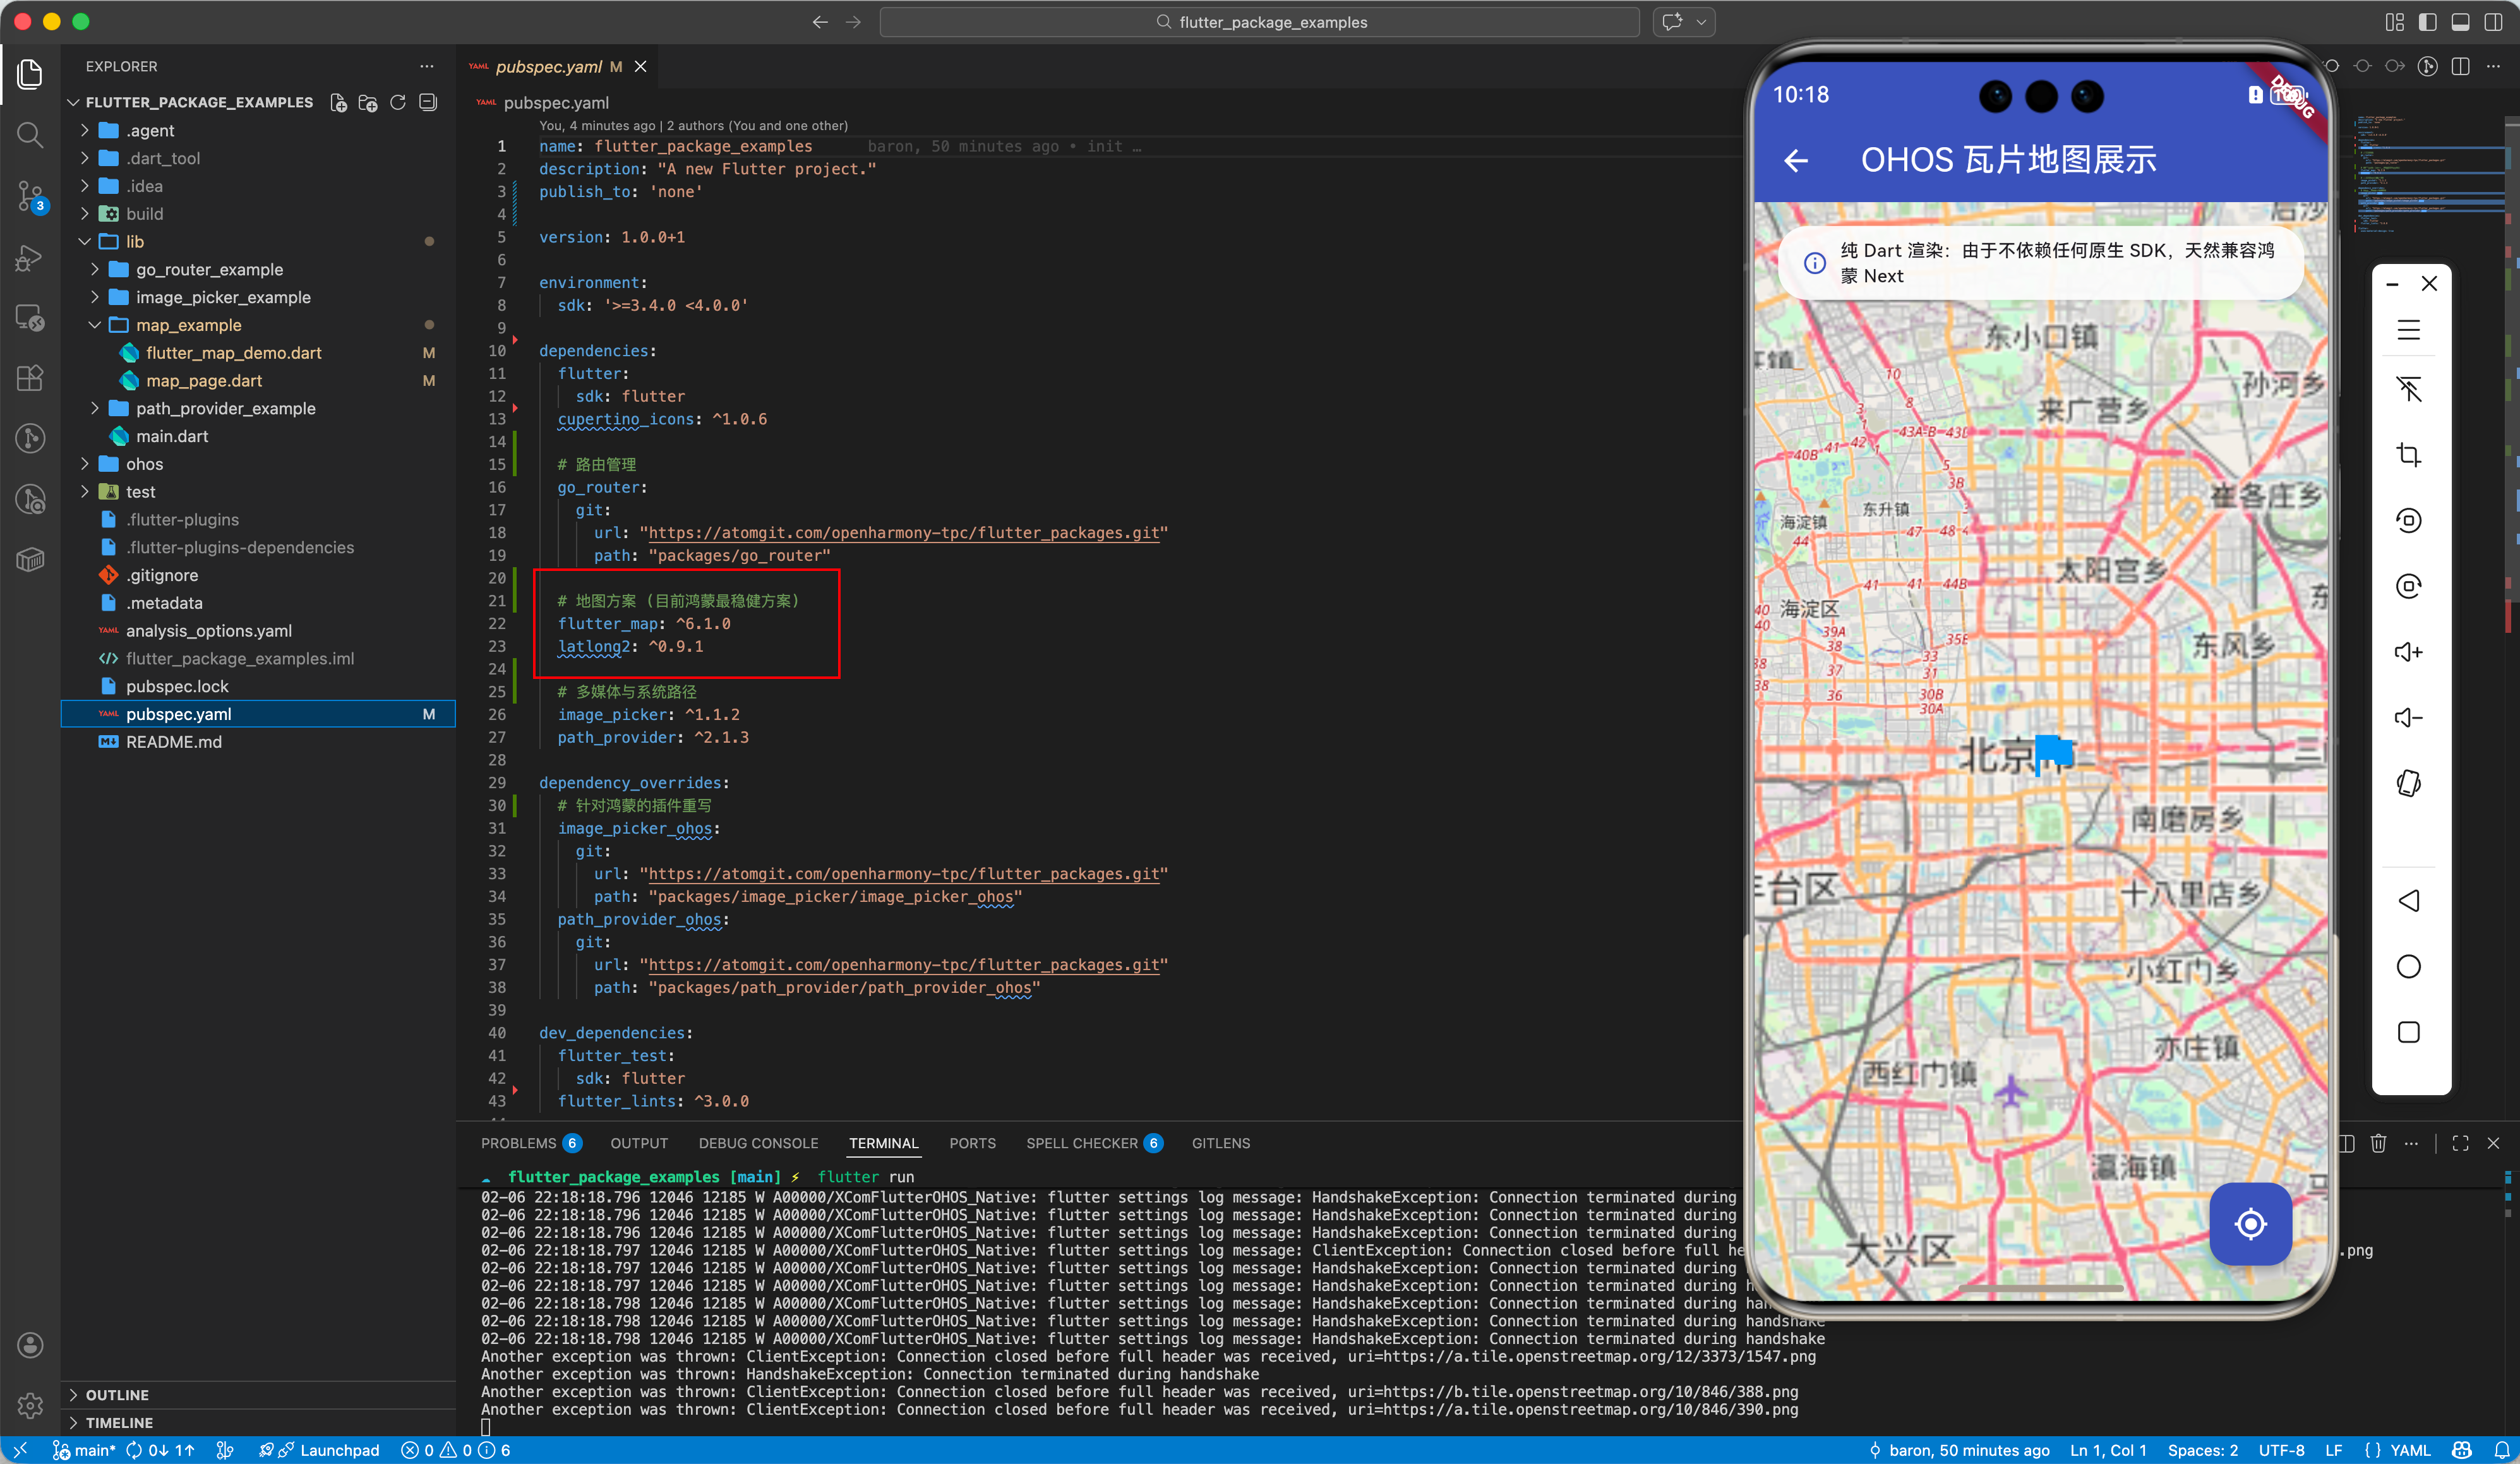Image resolution: width=2520 pixels, height=1464 pixels.
Task: Expand the ohos folder
Action: [x=144, y=464]
